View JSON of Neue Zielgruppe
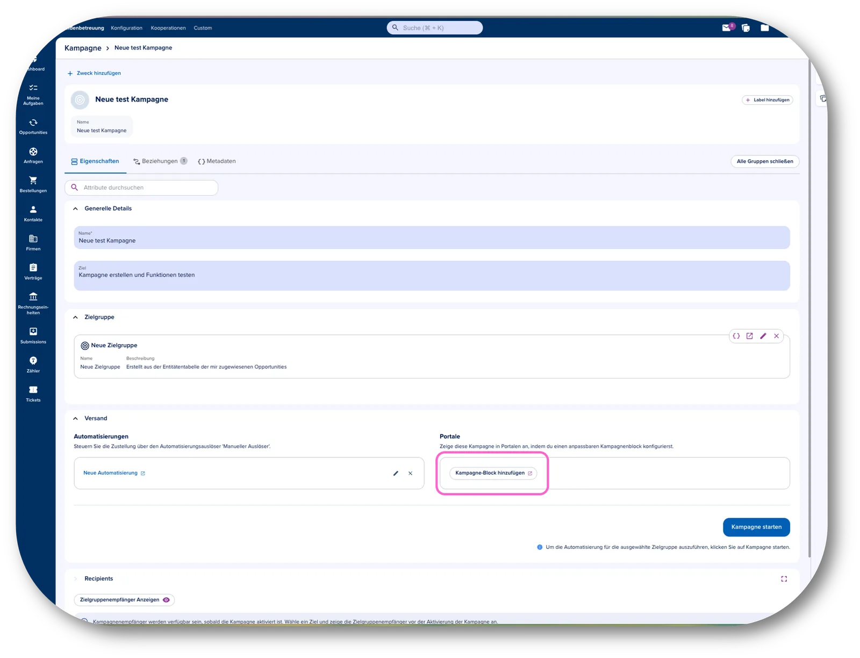Viewport: 860px width, 658px height. tap(736, 336)
